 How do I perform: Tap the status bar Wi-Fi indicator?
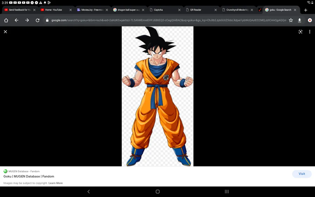coord(309,2)
